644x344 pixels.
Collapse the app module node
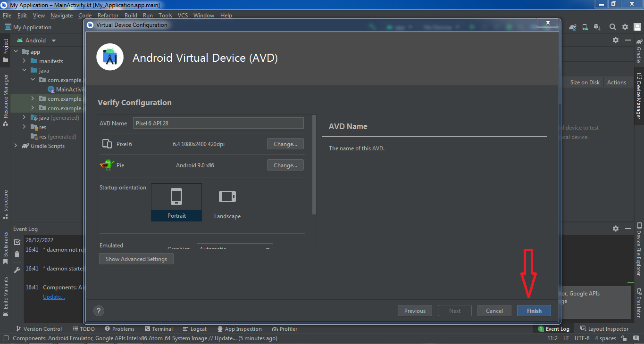pyautogui.click(x=16, y=52)
